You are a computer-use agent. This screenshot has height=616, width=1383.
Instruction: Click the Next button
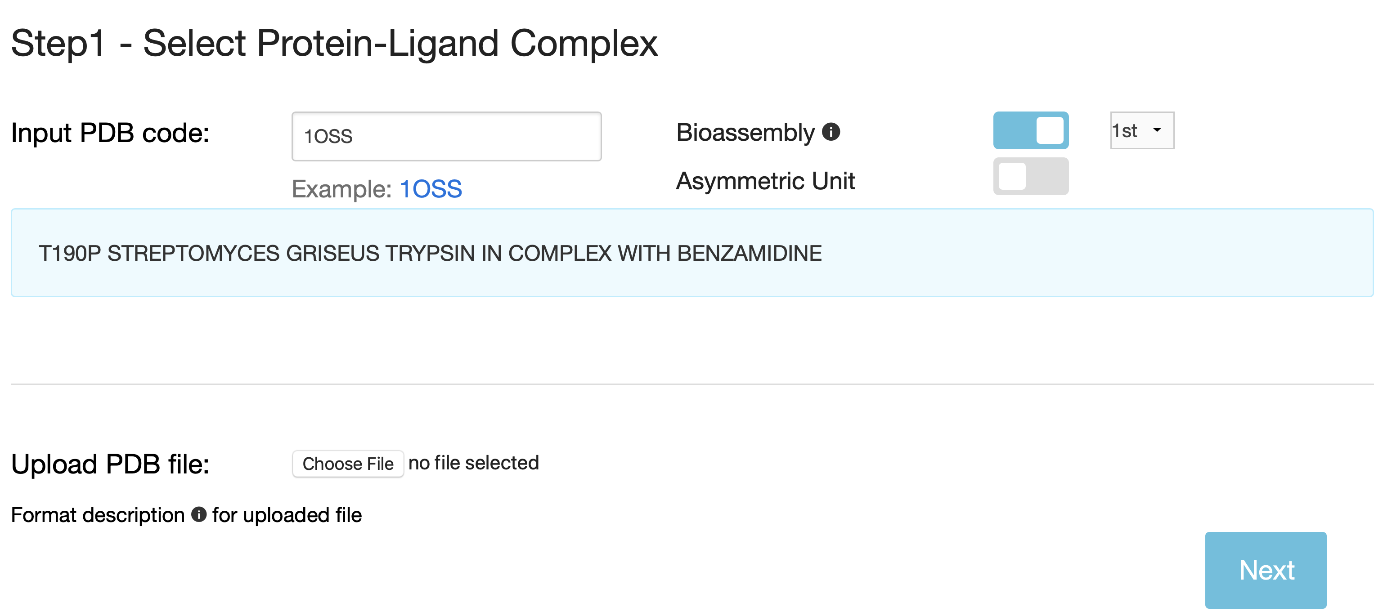coord(1265,570)
